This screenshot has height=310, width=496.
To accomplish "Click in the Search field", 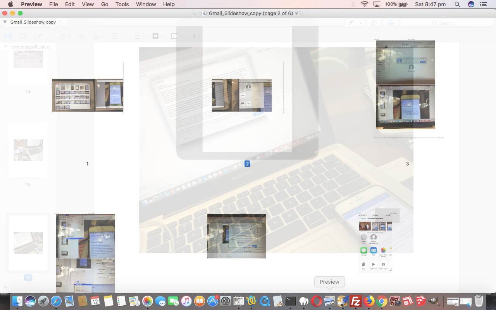I will 446,23.
